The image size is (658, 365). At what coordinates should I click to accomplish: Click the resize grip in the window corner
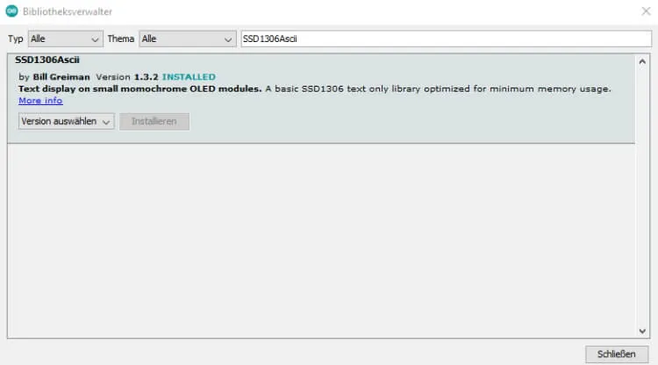click(x=653, y=360)
